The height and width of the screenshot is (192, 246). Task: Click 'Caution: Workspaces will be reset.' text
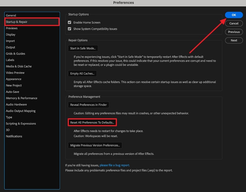coord(96,136)
